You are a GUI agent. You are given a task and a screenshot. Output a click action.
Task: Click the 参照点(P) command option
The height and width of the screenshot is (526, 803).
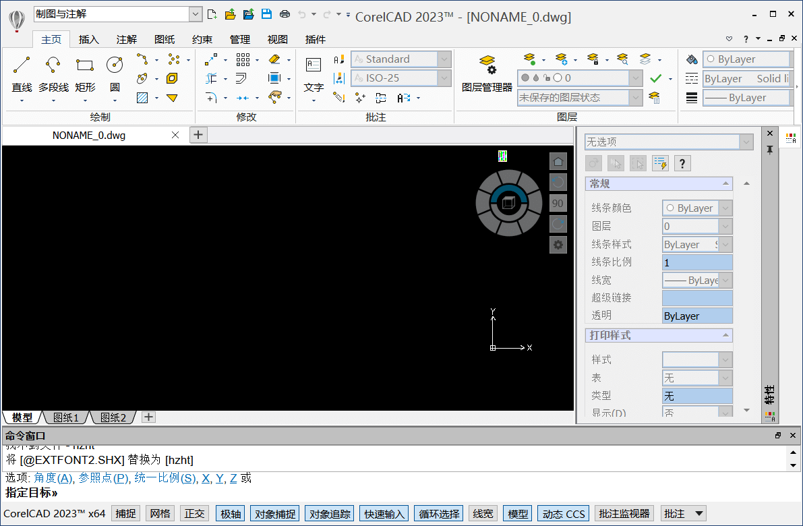[103, 478]
